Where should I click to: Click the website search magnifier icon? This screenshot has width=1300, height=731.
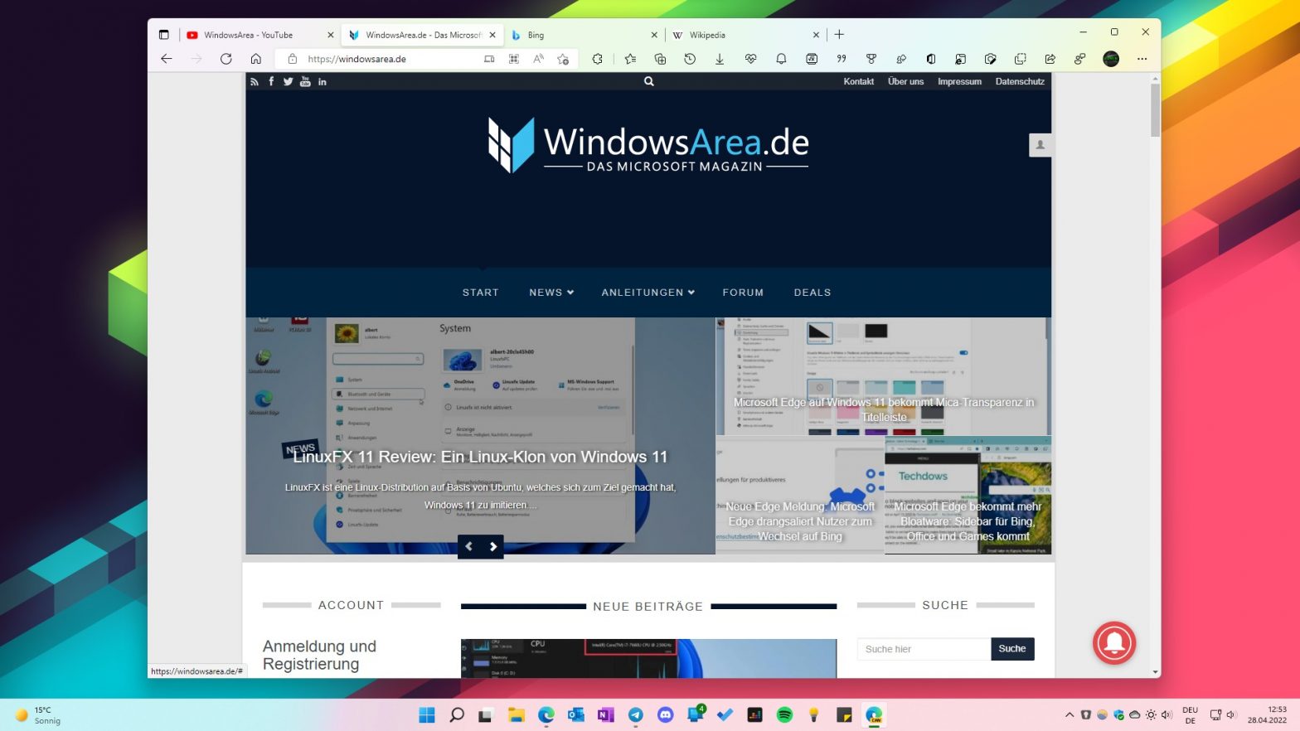point(649,81)
